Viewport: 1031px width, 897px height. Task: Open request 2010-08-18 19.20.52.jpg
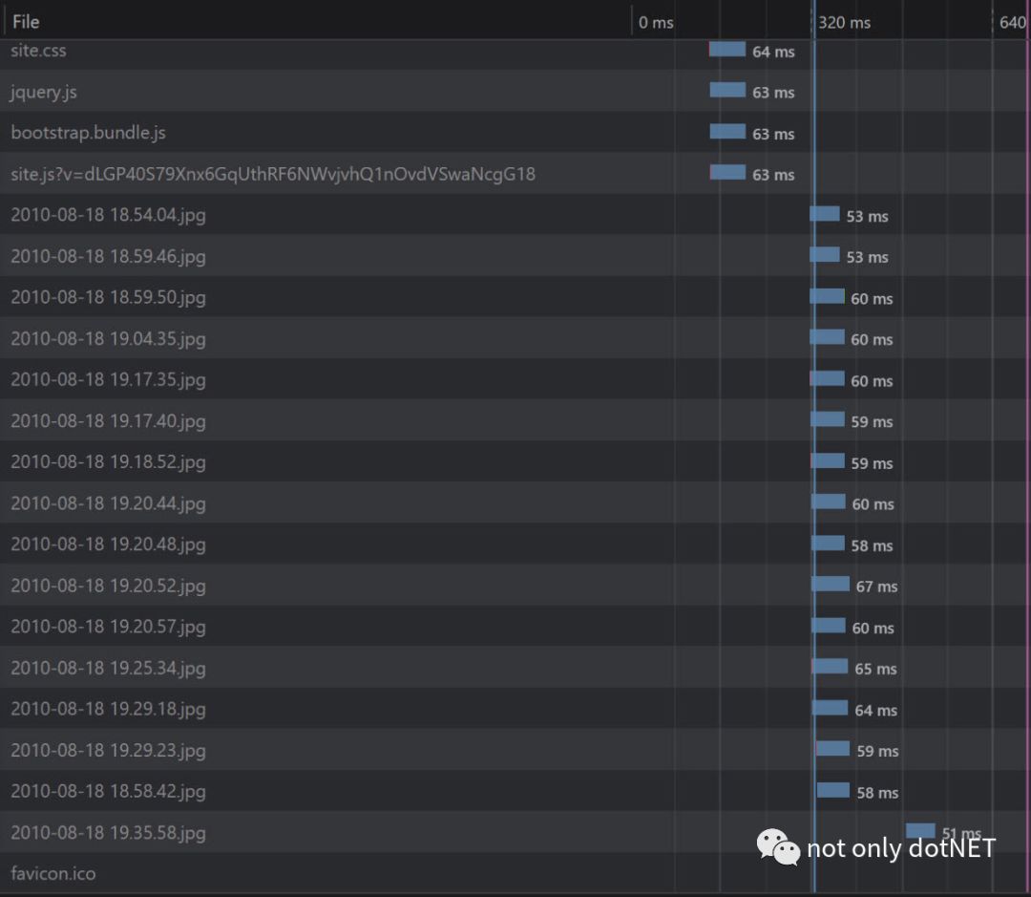point(515,585)
